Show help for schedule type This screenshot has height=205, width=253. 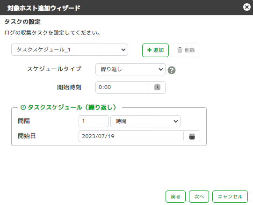[x=172, y=70]
